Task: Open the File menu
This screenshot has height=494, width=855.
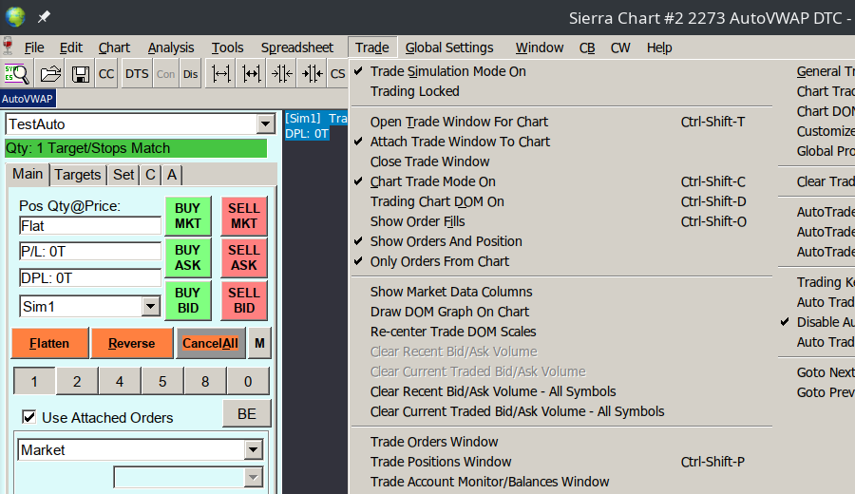Action: click(x=34, y=47)
